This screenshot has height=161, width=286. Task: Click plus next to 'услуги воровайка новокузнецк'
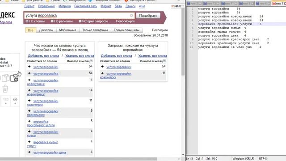[29, 90]
